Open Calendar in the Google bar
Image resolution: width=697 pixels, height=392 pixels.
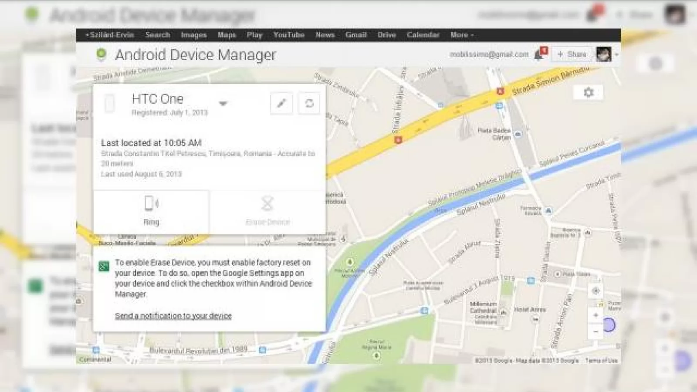(x=423, y=35)
